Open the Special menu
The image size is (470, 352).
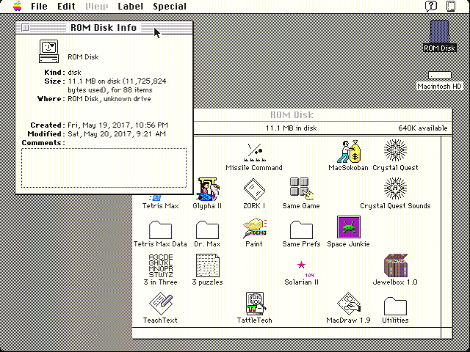click(x=170, y=7)
